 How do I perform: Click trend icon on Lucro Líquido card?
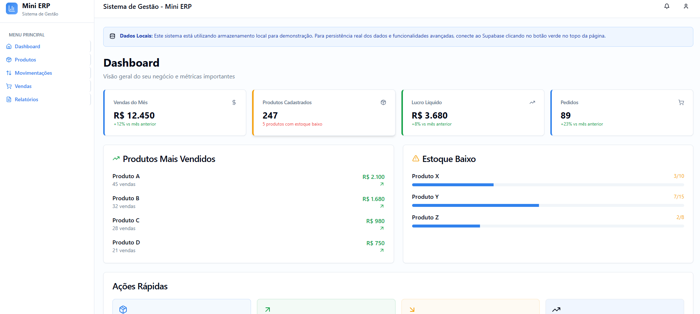(532, 102)
